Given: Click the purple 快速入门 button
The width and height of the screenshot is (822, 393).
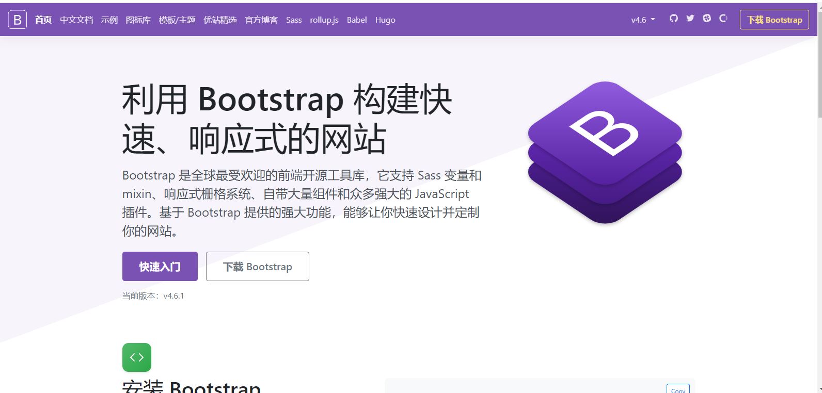Looking at the screenshot, I should pos(160,266).
